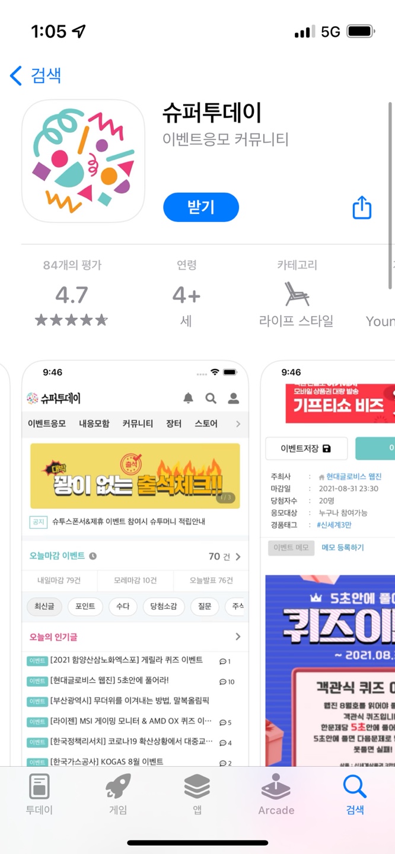Select the 검색 tab in the bottom bar

pyautogui.click(x=355, y=795)
